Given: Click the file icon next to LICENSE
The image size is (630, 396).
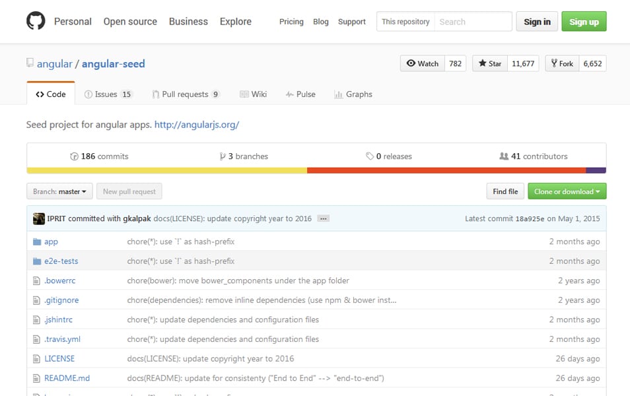Looking at the screenshot, I should (36, 358).
